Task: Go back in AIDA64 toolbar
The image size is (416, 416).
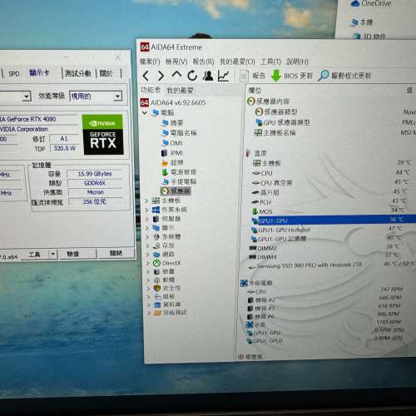Action: tap(146, 76)
